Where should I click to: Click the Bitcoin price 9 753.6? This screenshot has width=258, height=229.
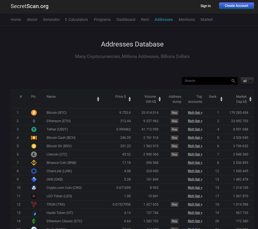pyautogui.click(x=125, y=113)
